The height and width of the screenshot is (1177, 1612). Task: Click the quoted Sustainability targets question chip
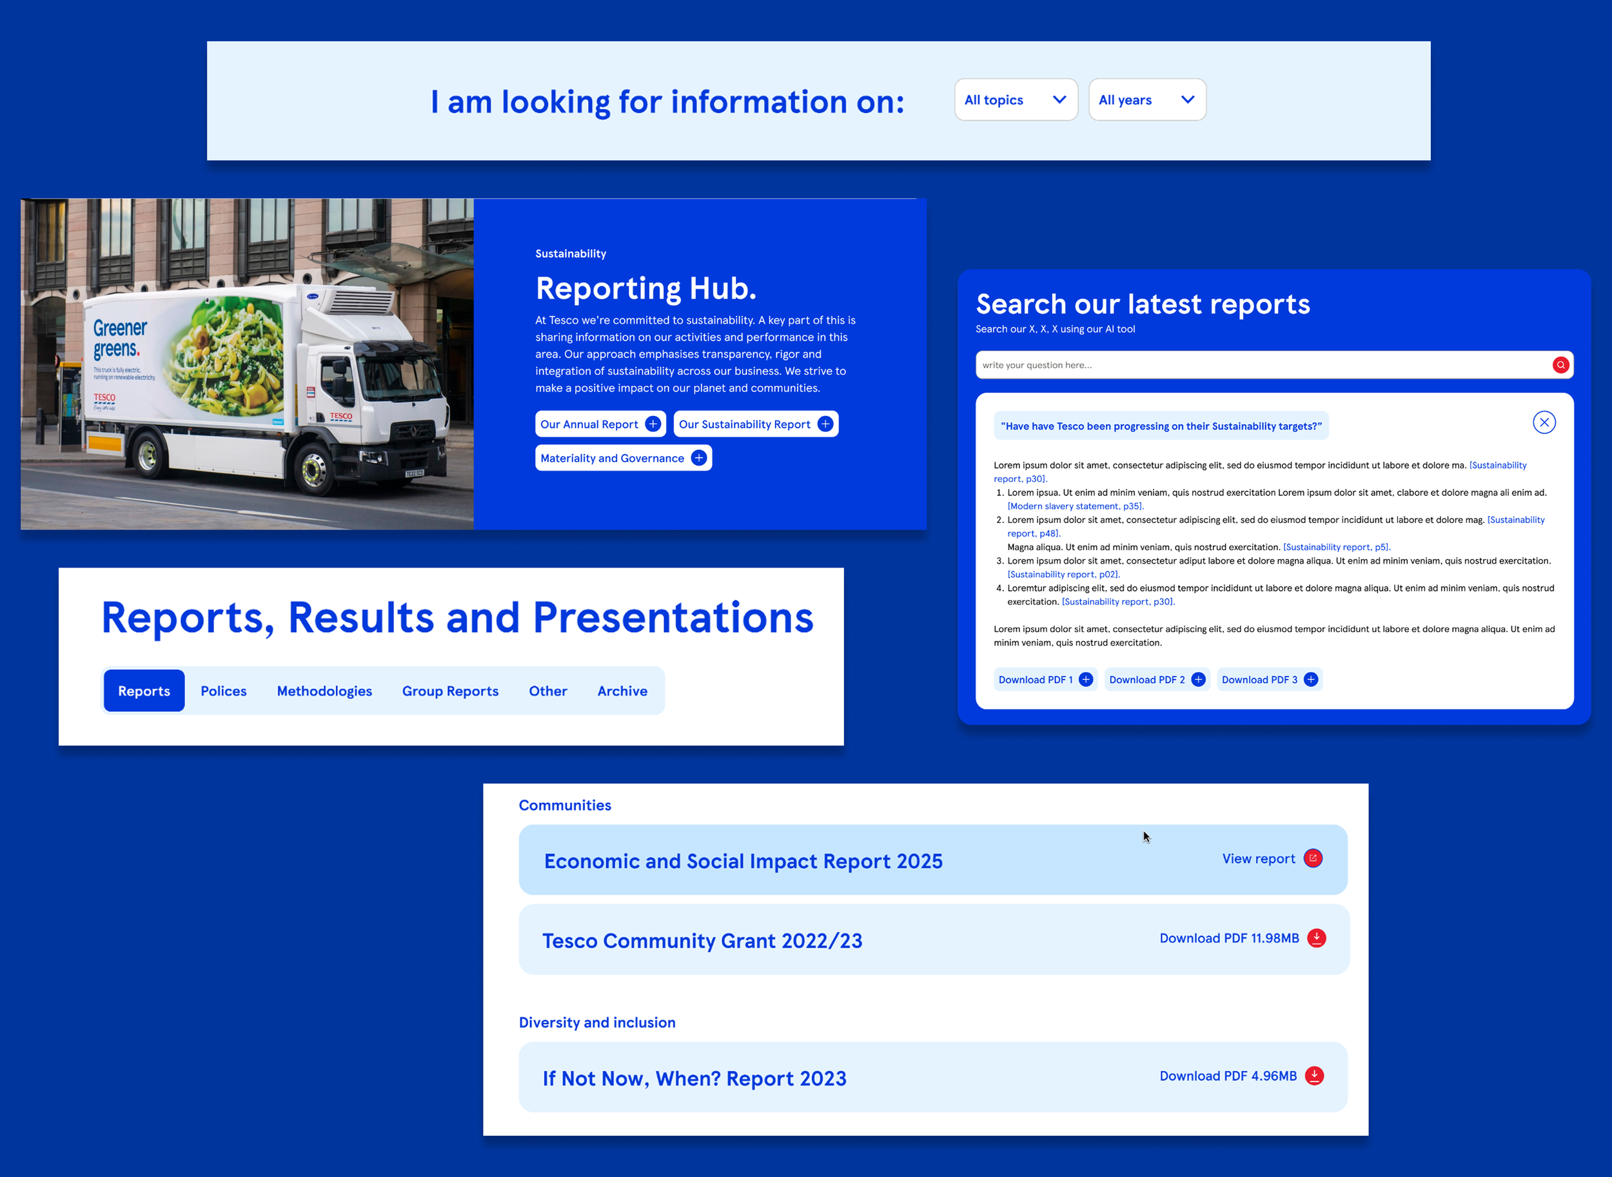click(x=1161, y=426)
